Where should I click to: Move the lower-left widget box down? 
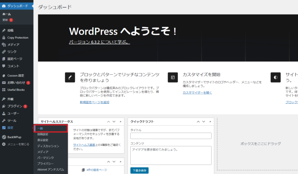click(x=114, y=162)
